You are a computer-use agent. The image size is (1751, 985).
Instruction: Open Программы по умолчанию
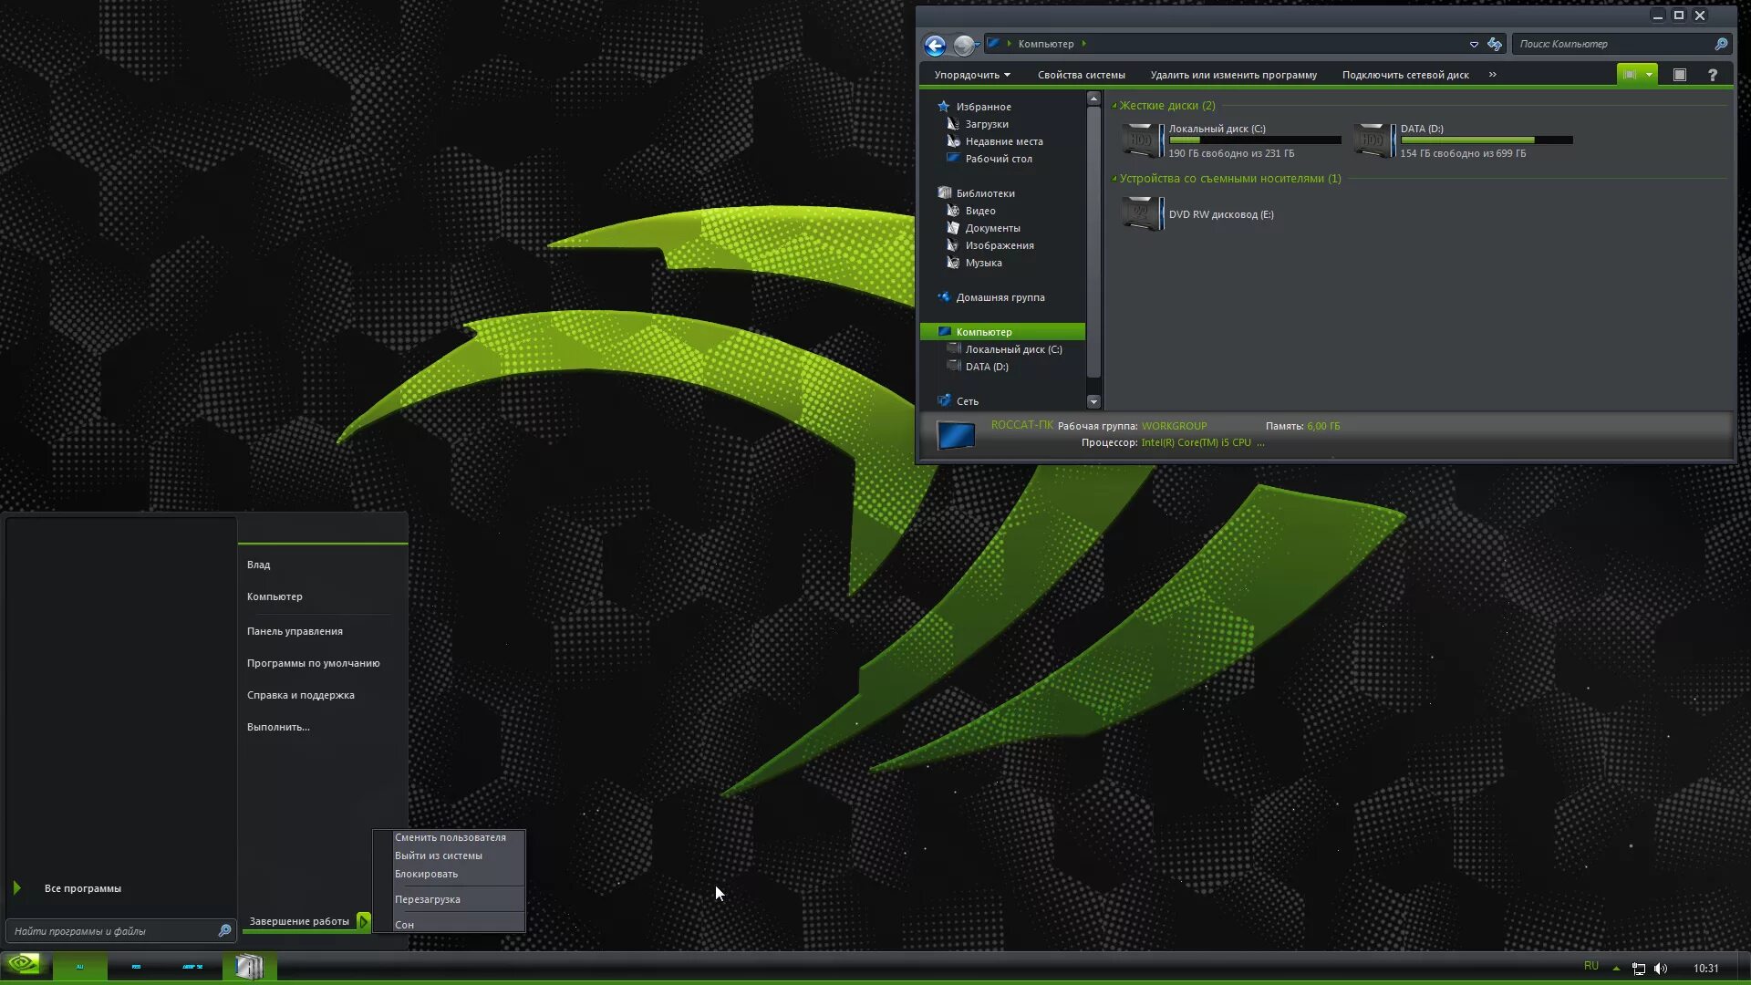coord(313,663)
